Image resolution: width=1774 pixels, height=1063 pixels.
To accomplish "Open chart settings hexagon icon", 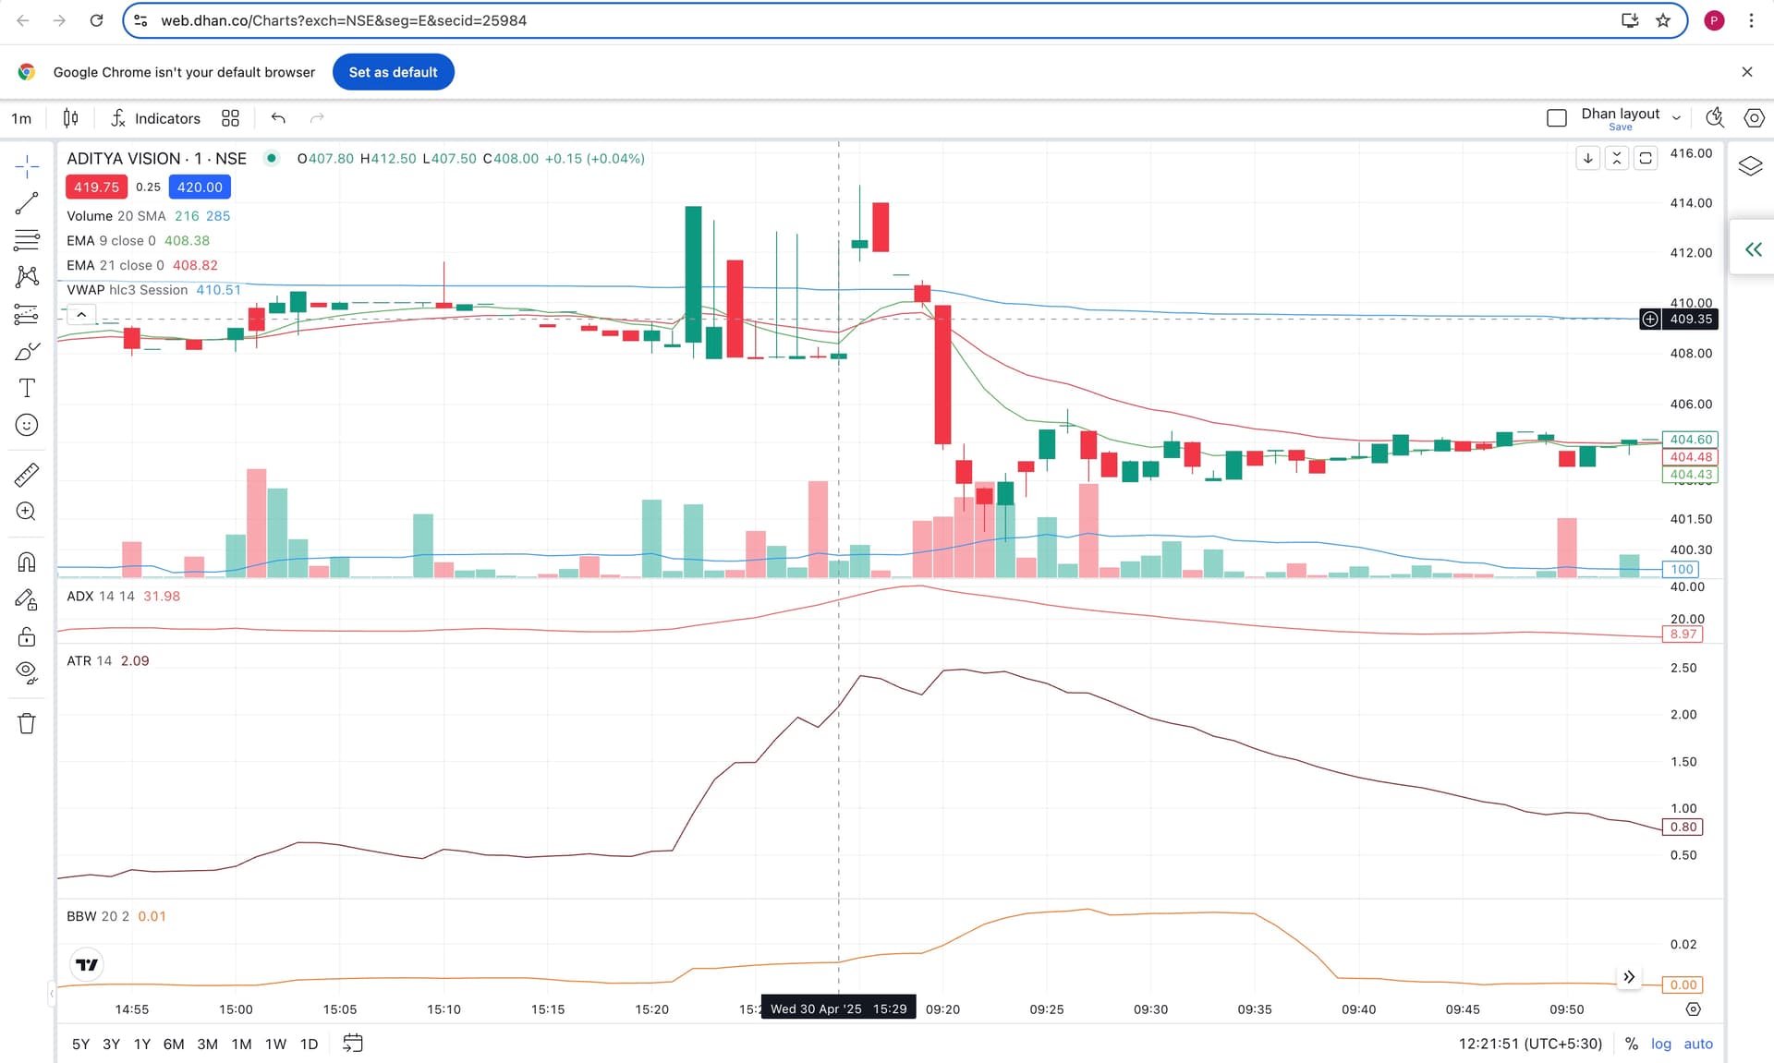I will point(1753,117).
